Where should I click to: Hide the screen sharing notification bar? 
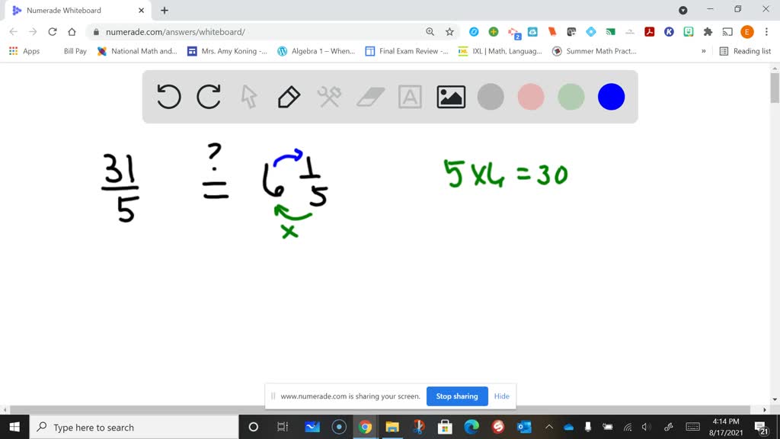(x=501, y=396)
